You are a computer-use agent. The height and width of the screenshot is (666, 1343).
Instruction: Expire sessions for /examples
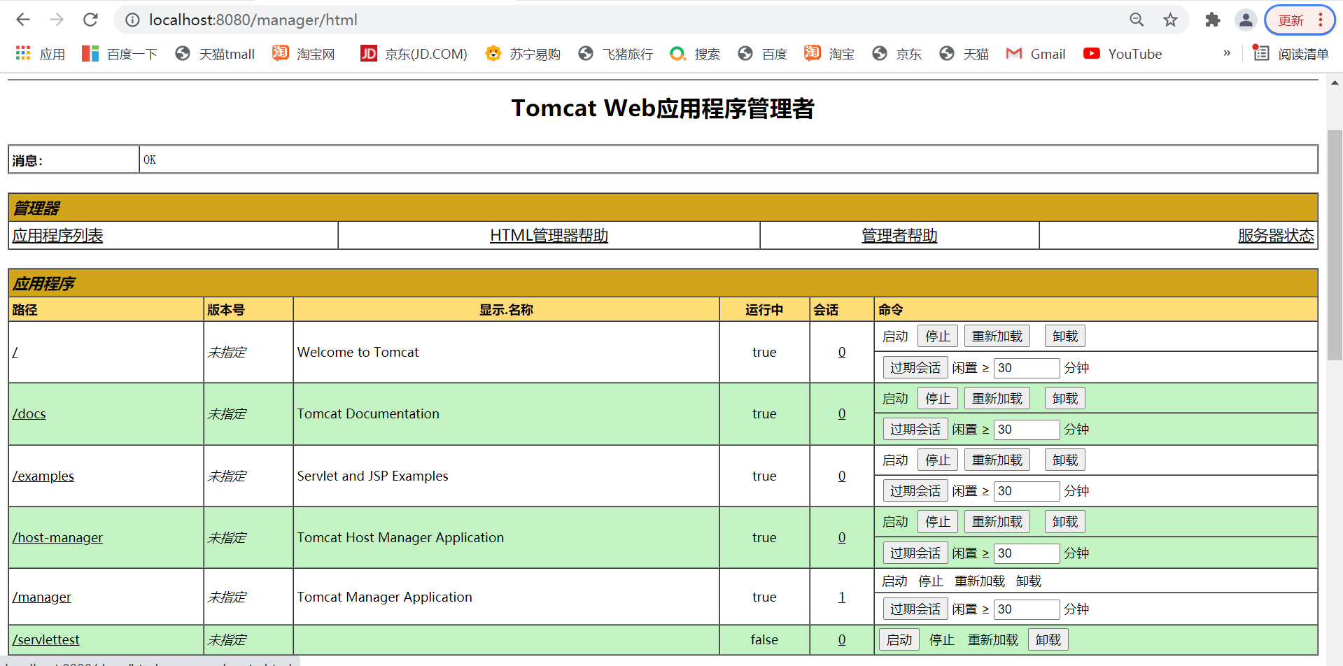point(915,491)
